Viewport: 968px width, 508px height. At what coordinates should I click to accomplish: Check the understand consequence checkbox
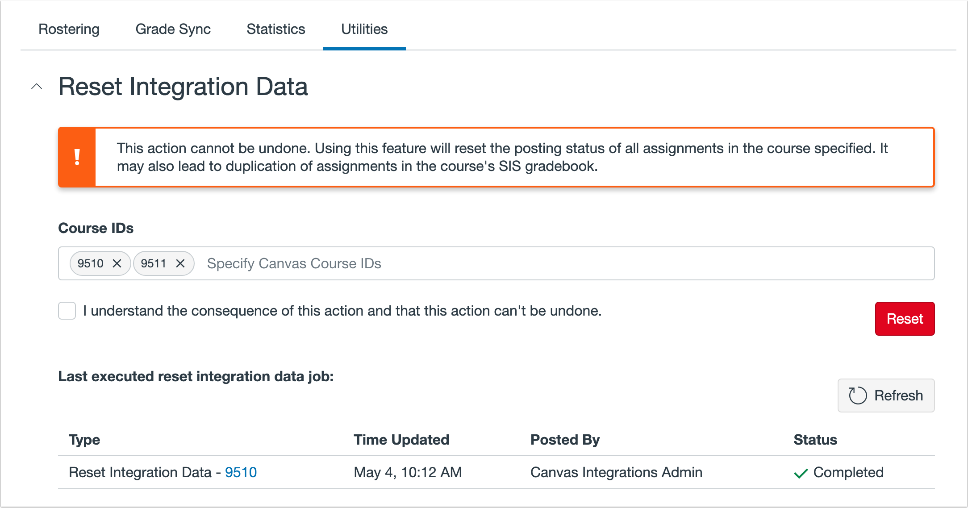(x=67, y=311)
